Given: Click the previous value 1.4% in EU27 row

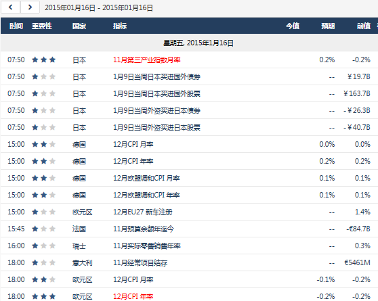Looking at the screenshot, I should click(x=362, y=212).
